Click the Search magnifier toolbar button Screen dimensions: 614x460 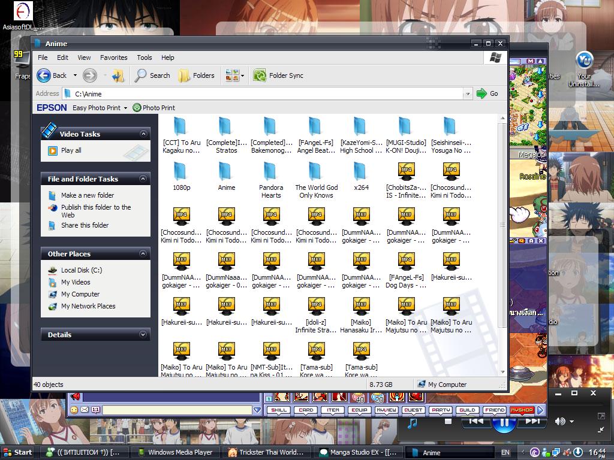pyautogui.click(x=152, y=75)
